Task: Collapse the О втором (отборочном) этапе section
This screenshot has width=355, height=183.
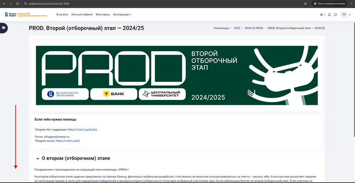Action: 38,159
